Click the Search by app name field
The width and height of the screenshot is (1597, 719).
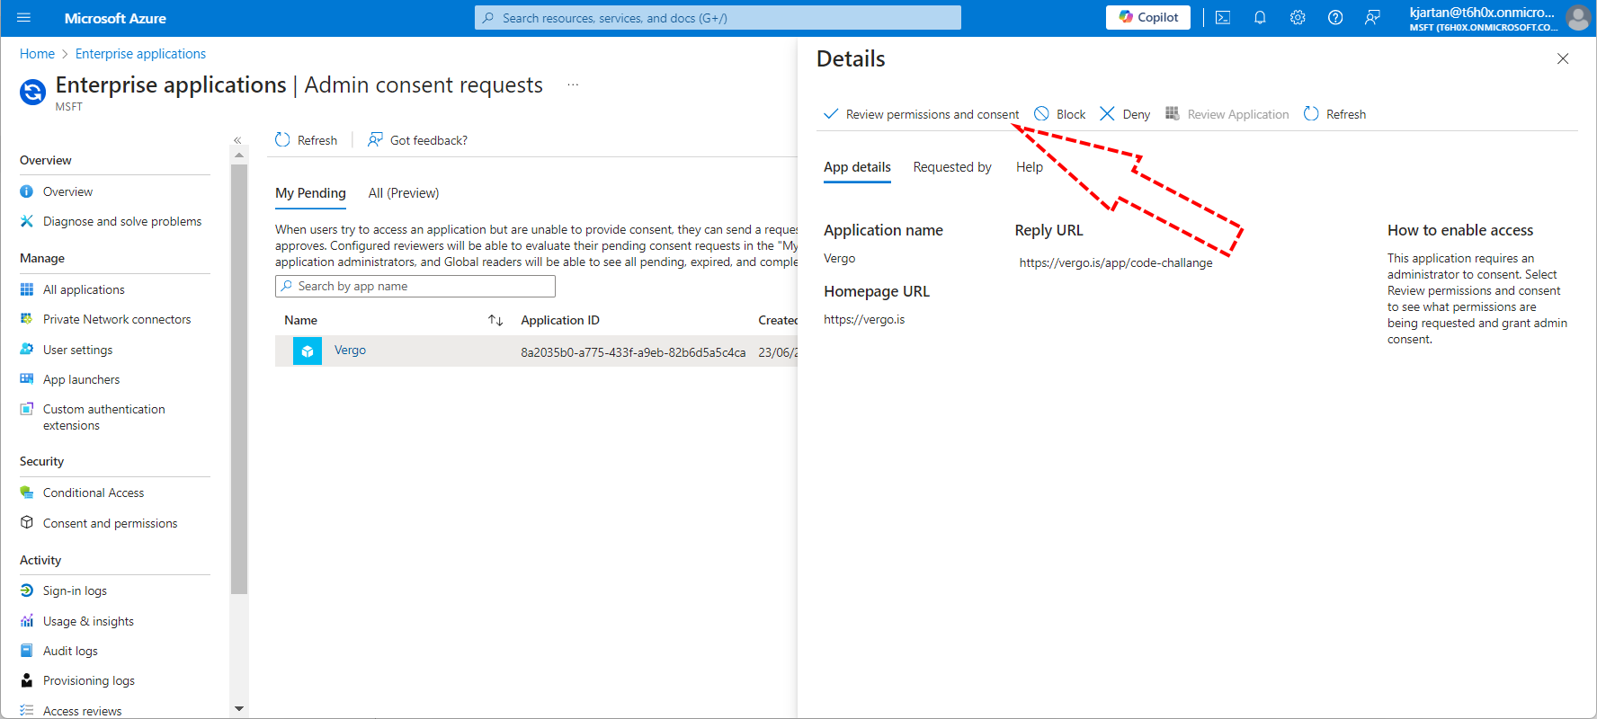point(415,286)
